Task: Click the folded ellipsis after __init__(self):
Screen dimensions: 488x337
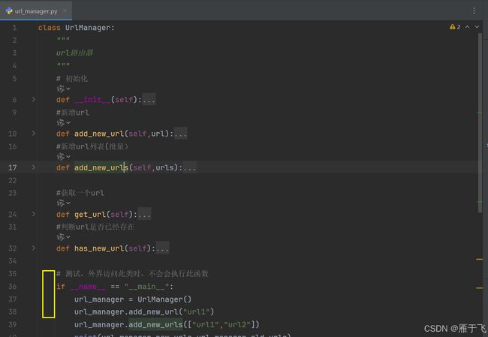Action: click(x=149, y=100)
